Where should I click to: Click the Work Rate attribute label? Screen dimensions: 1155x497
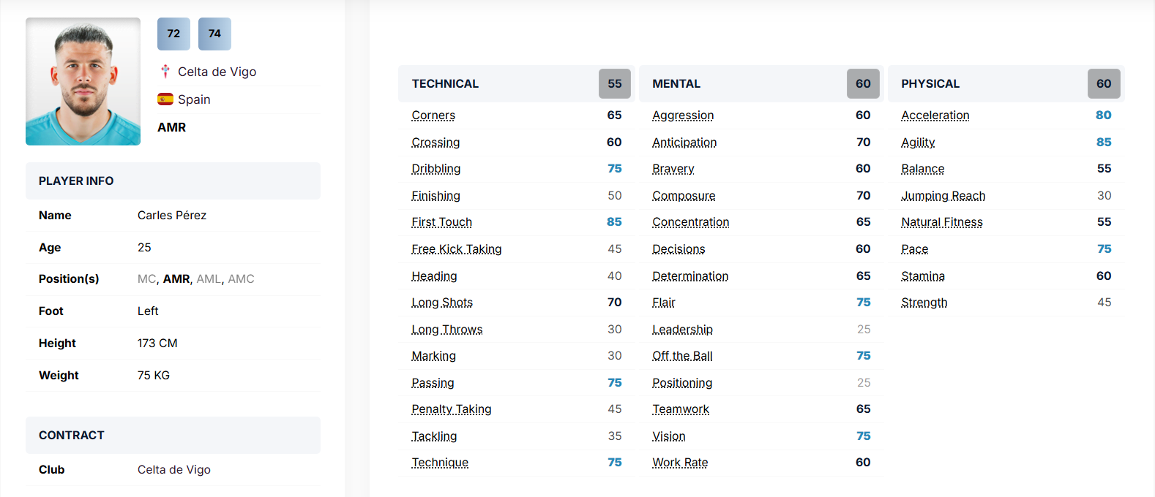point(680,463)
